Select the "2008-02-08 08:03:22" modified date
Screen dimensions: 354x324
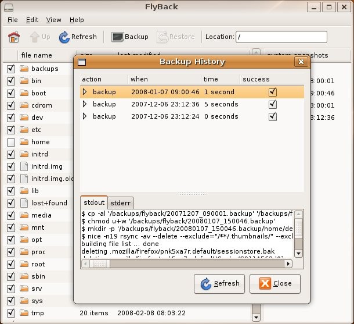pos(151,313)
